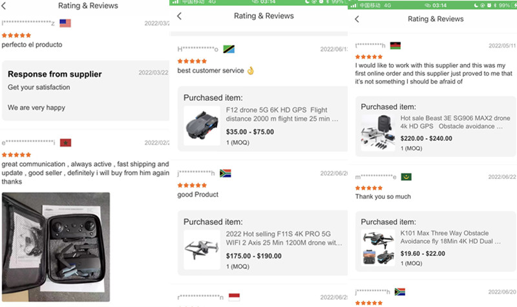Click the battery icon in the middle status bar
Viewport: 517px width, 307px height.
[x=343, y=3]
